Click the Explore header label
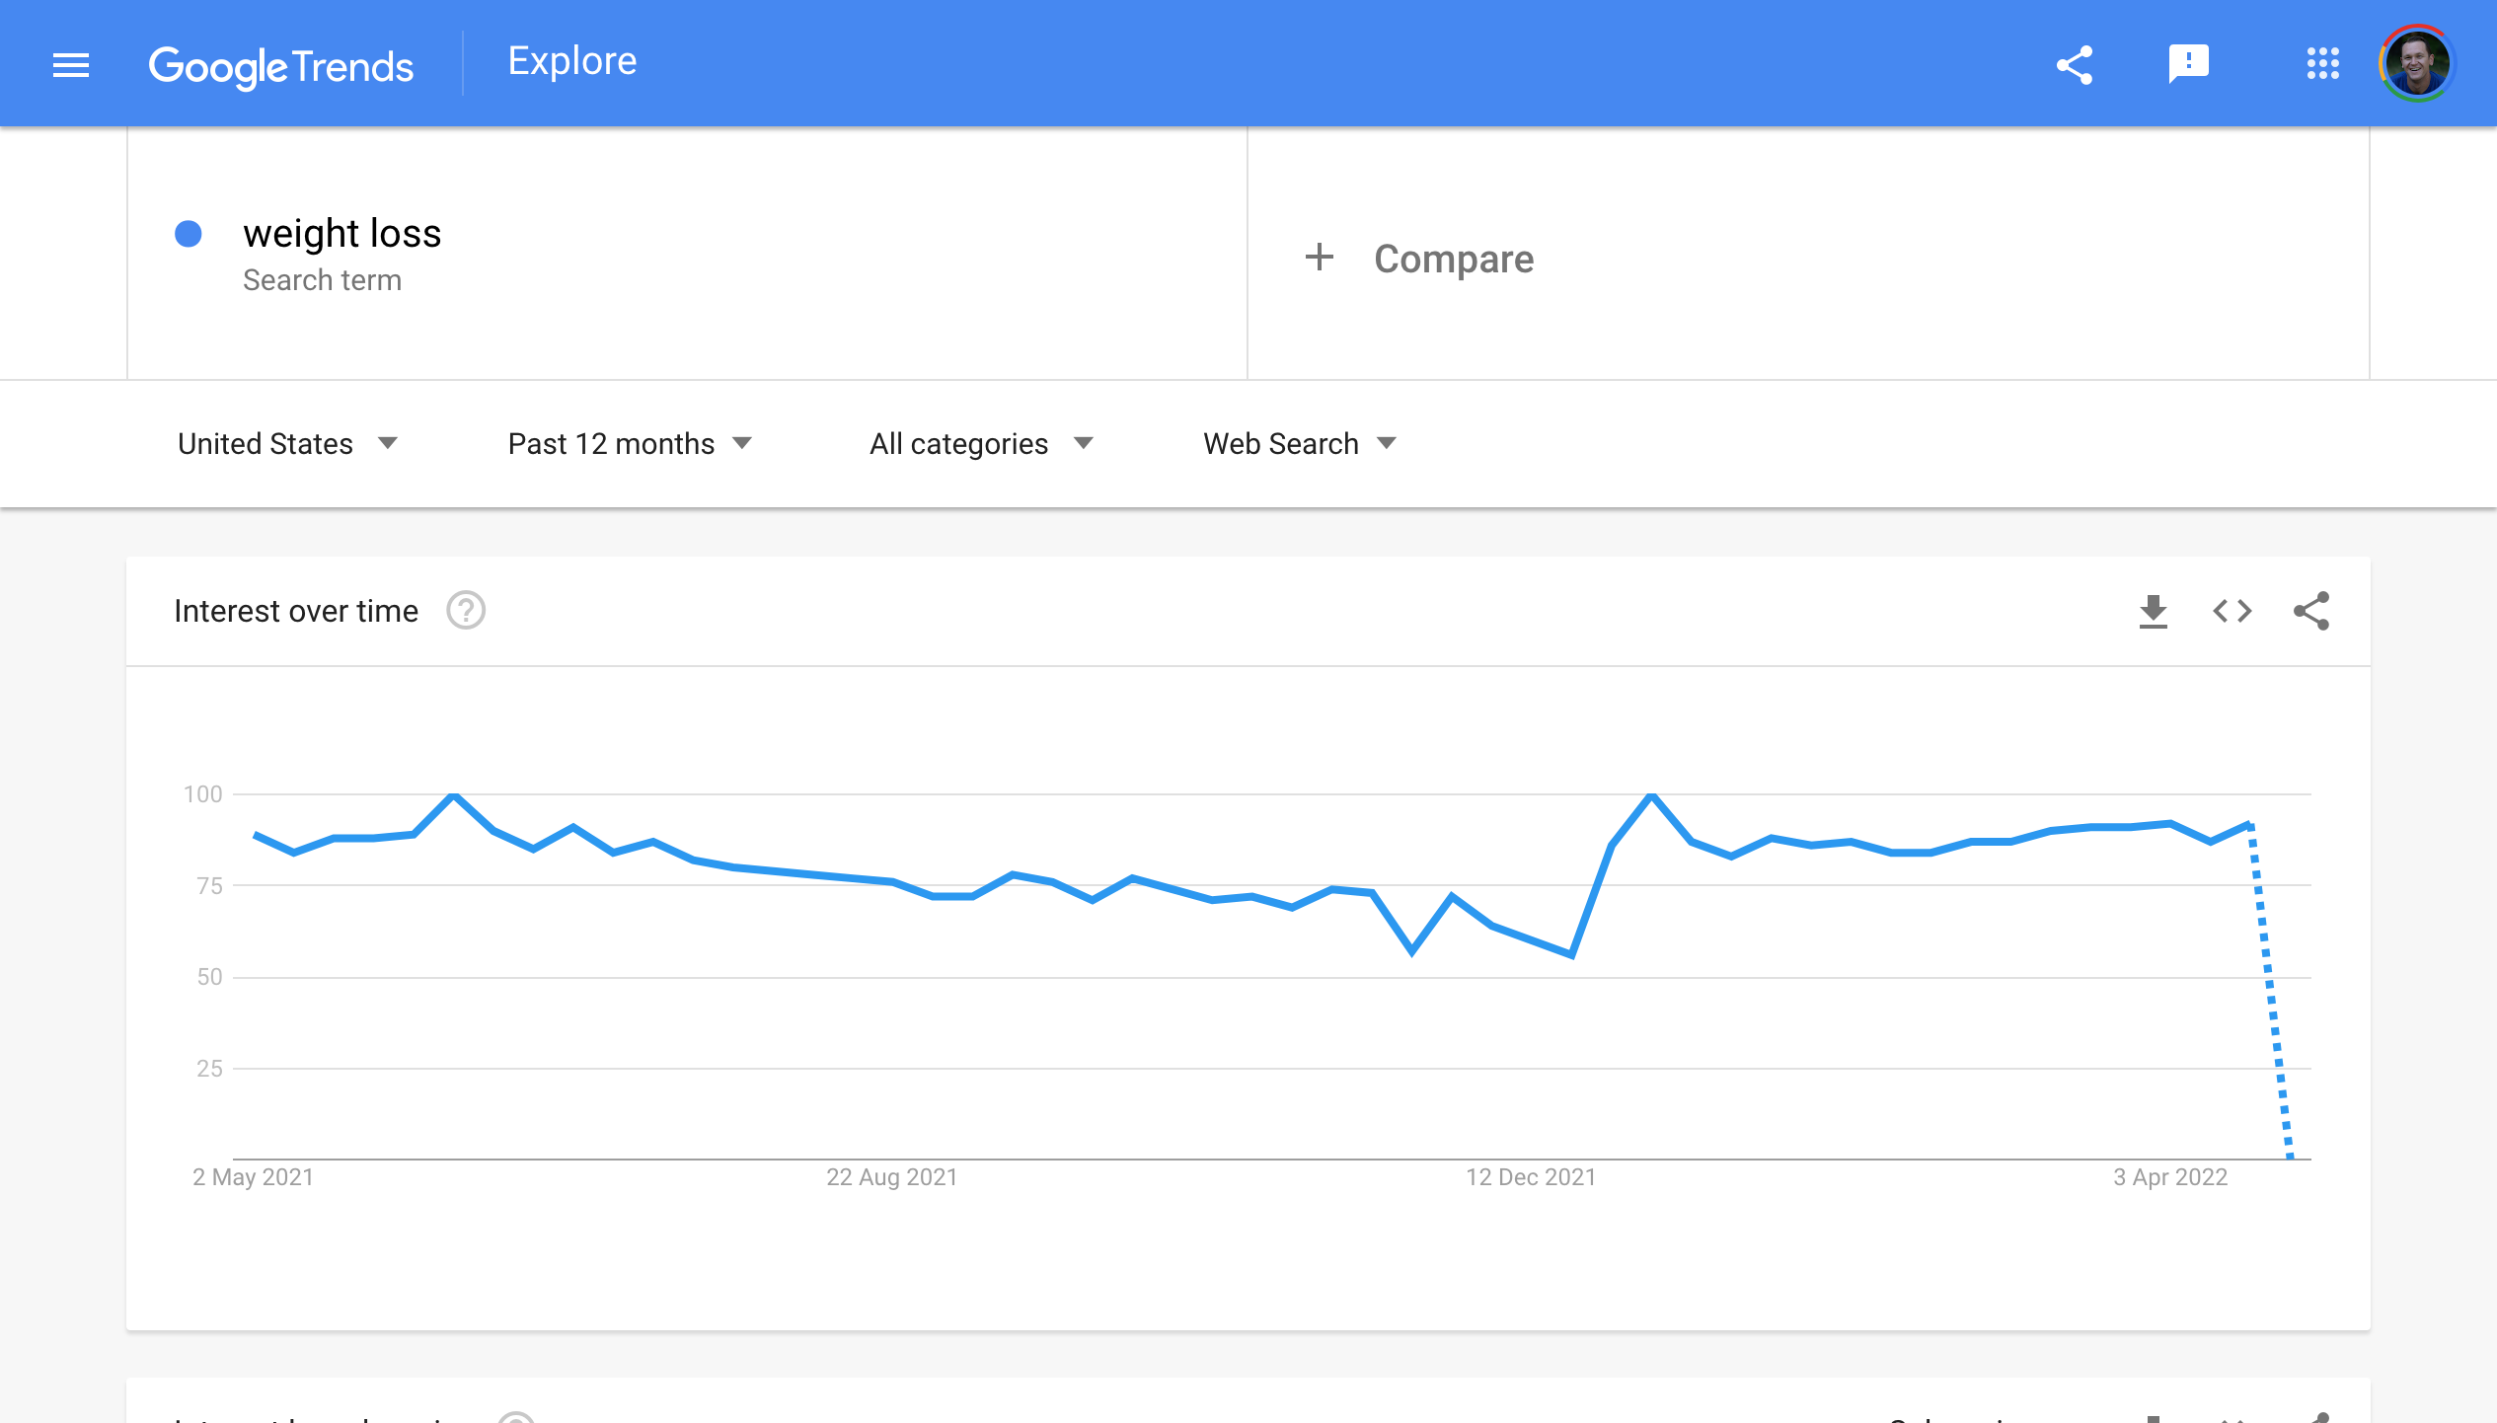The width and height of the screenshot is (2497, 1423). click(x=572, y=61)
